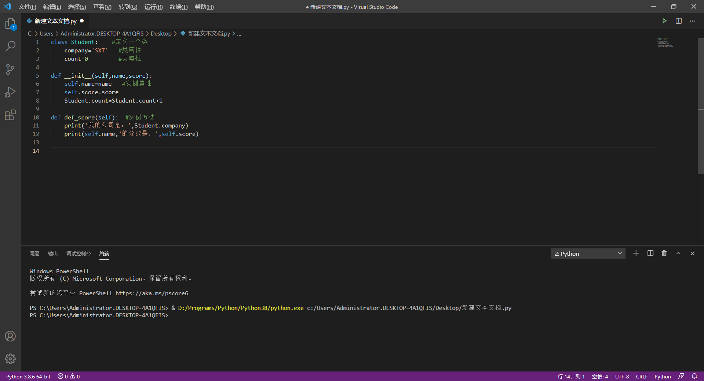Open editor More Actions ellipsis
This screenshot has height=381, width=704.
point(692,21)
